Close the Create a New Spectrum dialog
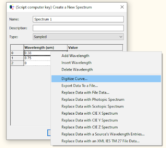 click(122, 7)
